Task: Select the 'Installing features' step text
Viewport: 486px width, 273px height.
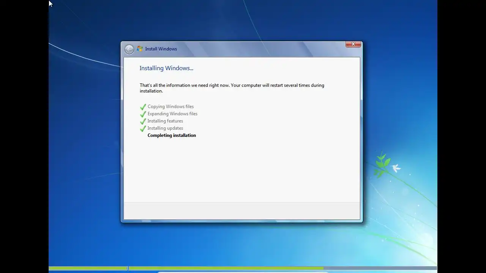Action: coord(165,121)
